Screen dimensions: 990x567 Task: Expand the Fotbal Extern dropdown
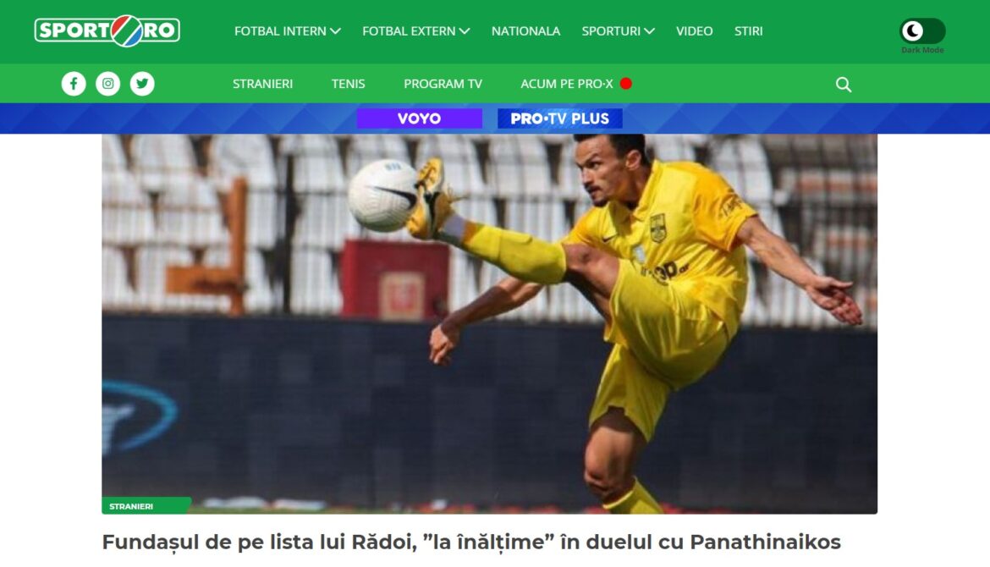point(416,31)
